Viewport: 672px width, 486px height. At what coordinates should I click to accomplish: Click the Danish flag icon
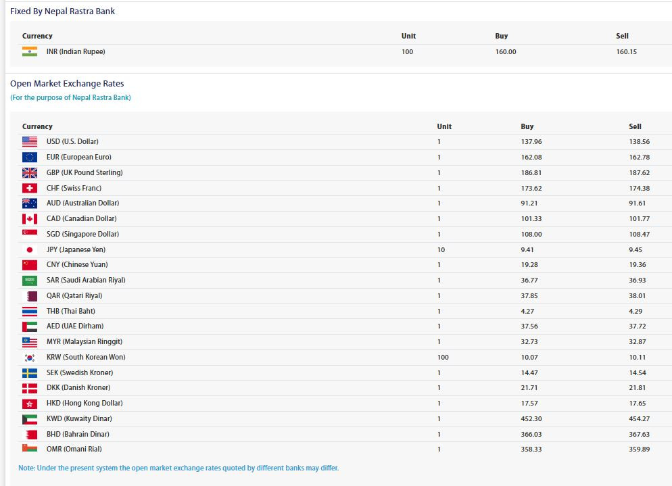click(30, 388)
